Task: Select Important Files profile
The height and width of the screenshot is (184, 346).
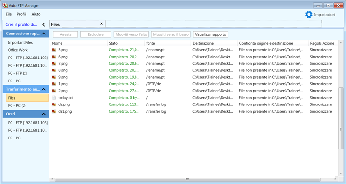Action: point(20,42)
